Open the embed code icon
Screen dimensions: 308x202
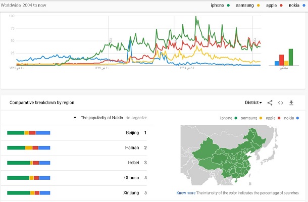[281, 103]
